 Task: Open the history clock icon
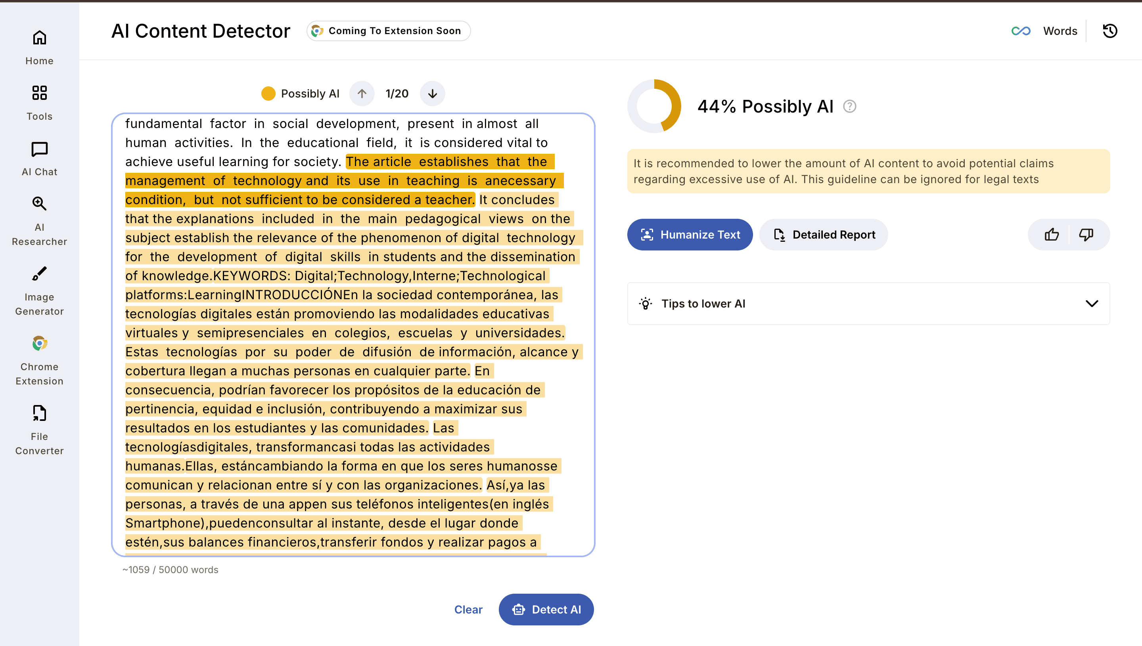point(1109,31)
